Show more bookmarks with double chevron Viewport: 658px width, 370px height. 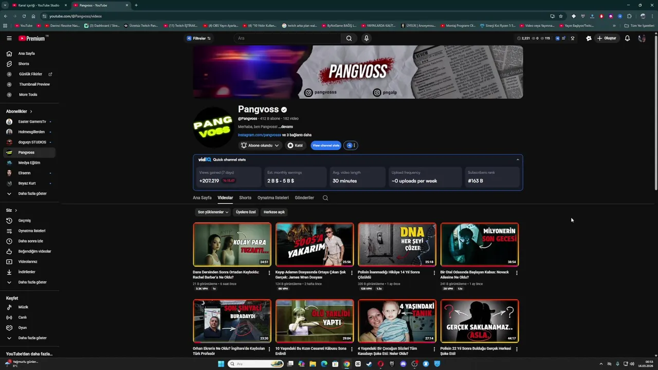coord(614,26)
